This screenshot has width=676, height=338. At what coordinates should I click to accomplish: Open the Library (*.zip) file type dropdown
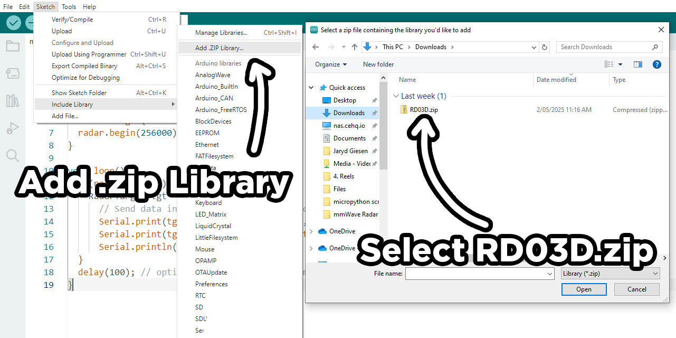(610, 274)
